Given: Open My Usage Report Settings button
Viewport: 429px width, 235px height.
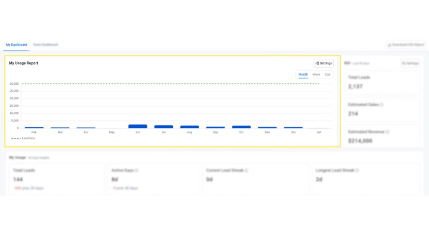Looking at the screenshot, I should (x=323, y=63).
